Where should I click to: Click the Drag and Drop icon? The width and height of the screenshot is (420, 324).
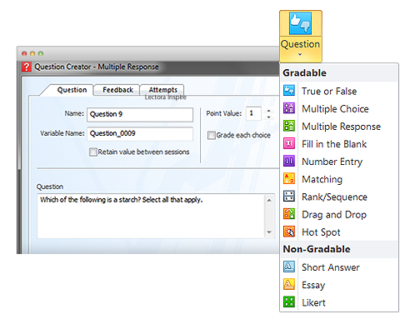tap(289, 214)
